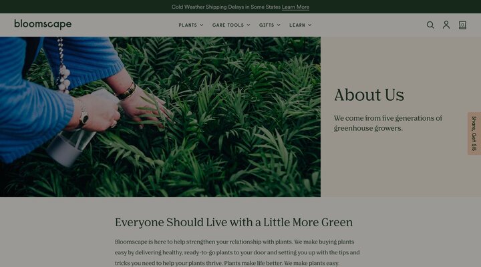Click the cold weather shipping announcement text

(x=226, y=7)
